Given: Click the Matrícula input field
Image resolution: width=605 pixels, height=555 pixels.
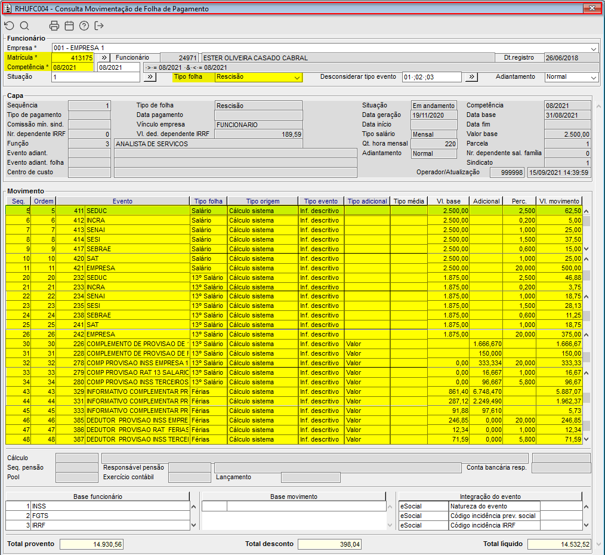Looking at the screenshot, I should [72, 58].
